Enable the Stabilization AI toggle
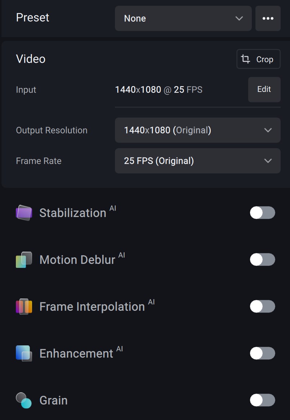This screenshot has width=290, height=420. (x=262, y=213)
